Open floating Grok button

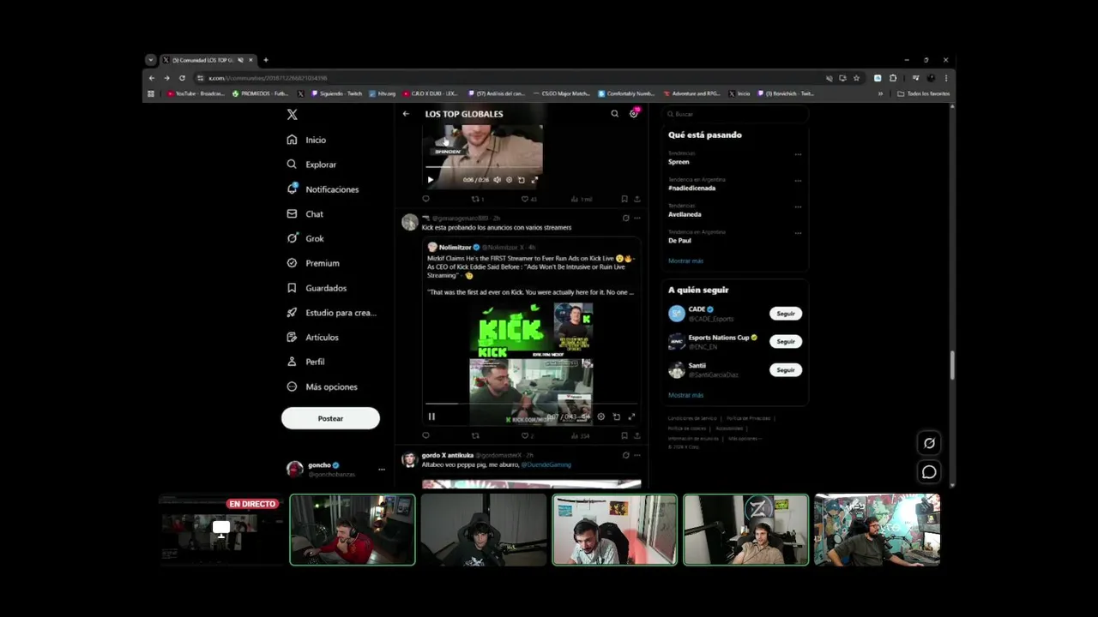(929, 443)
